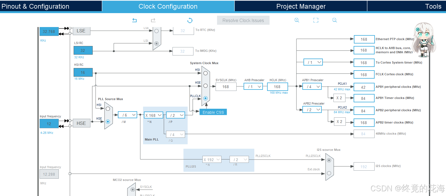This screenshot has height=196, width=446.
Task: Click the '4-26 MHz' range label
Action: pos(47,133)
